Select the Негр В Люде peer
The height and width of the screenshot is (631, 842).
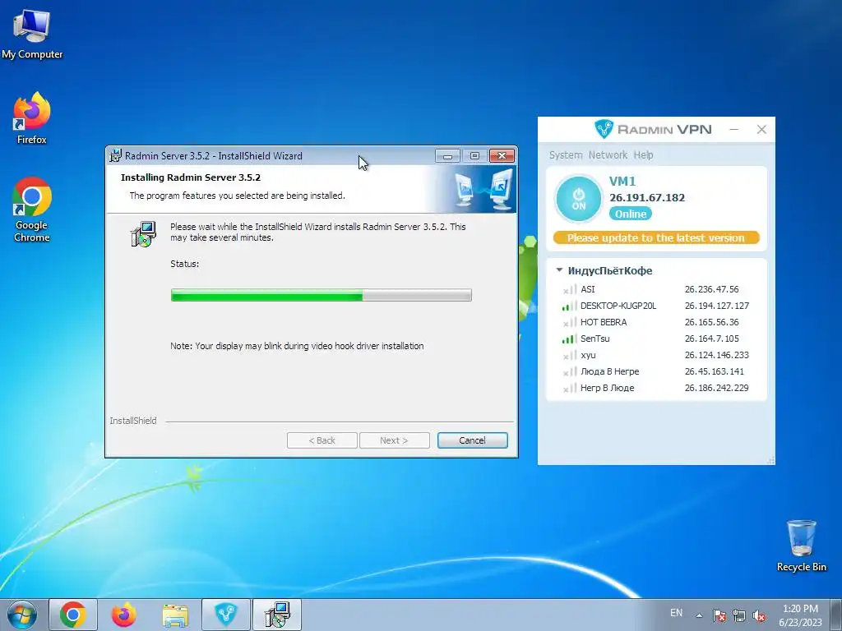click(656, 388)
